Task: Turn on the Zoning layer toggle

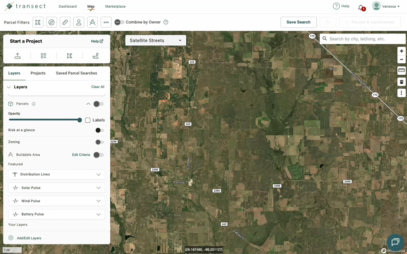Action: pos(99,142)
